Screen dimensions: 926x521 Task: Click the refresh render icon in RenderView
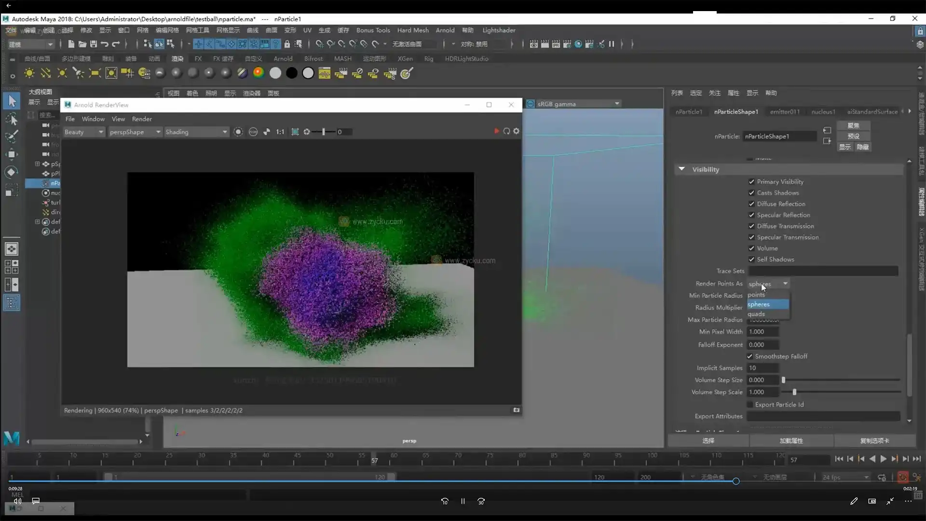click(x=506, y=131)
